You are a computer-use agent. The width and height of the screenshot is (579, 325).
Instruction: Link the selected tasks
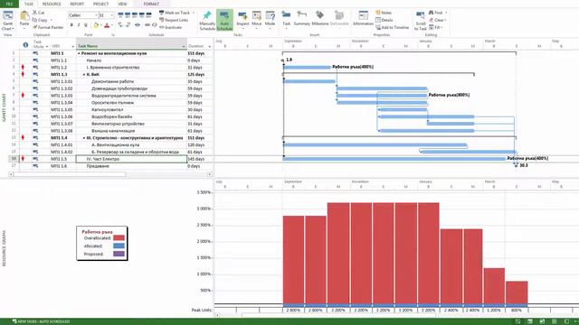tap(147, 25)
